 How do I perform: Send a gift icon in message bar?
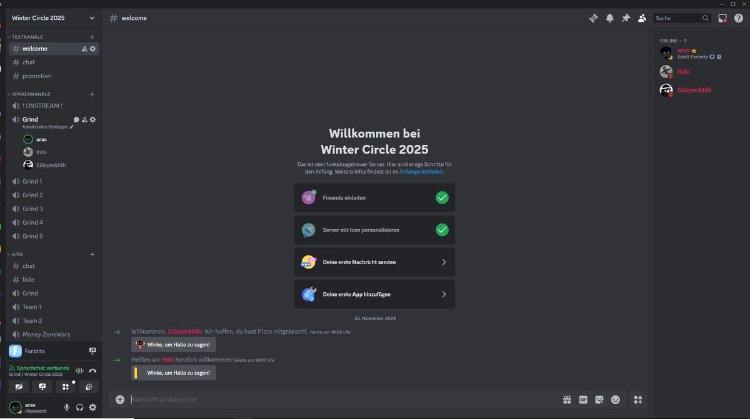tap(567, 400)
